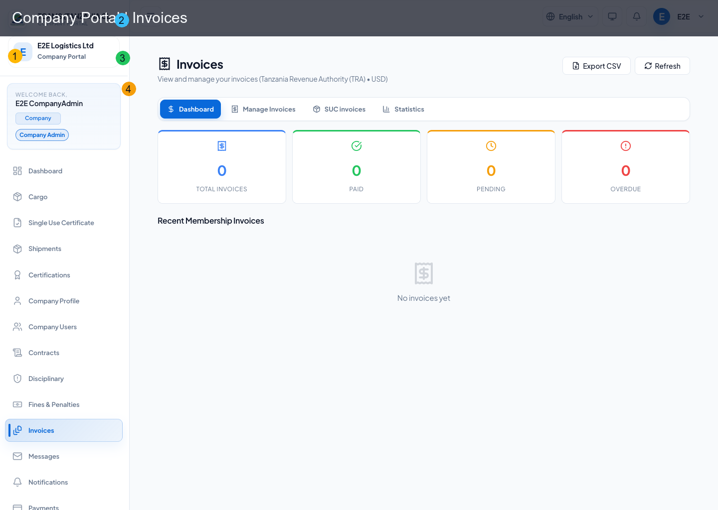Click the Company badge
The image size is (718, 510).
tap(38, 118)
